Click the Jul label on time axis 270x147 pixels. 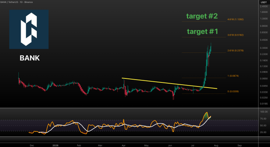pyautogui.click(x=193, y=145)
